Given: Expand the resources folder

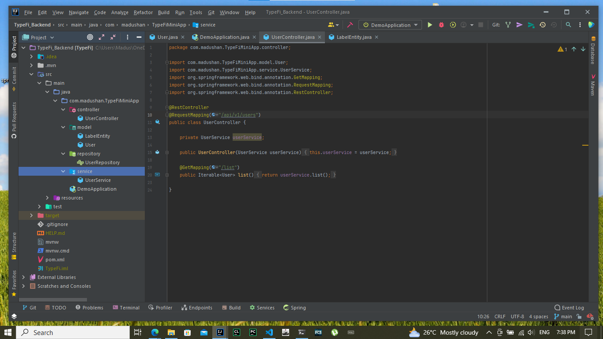Looking at the screenshot, I should pos(47,198).
